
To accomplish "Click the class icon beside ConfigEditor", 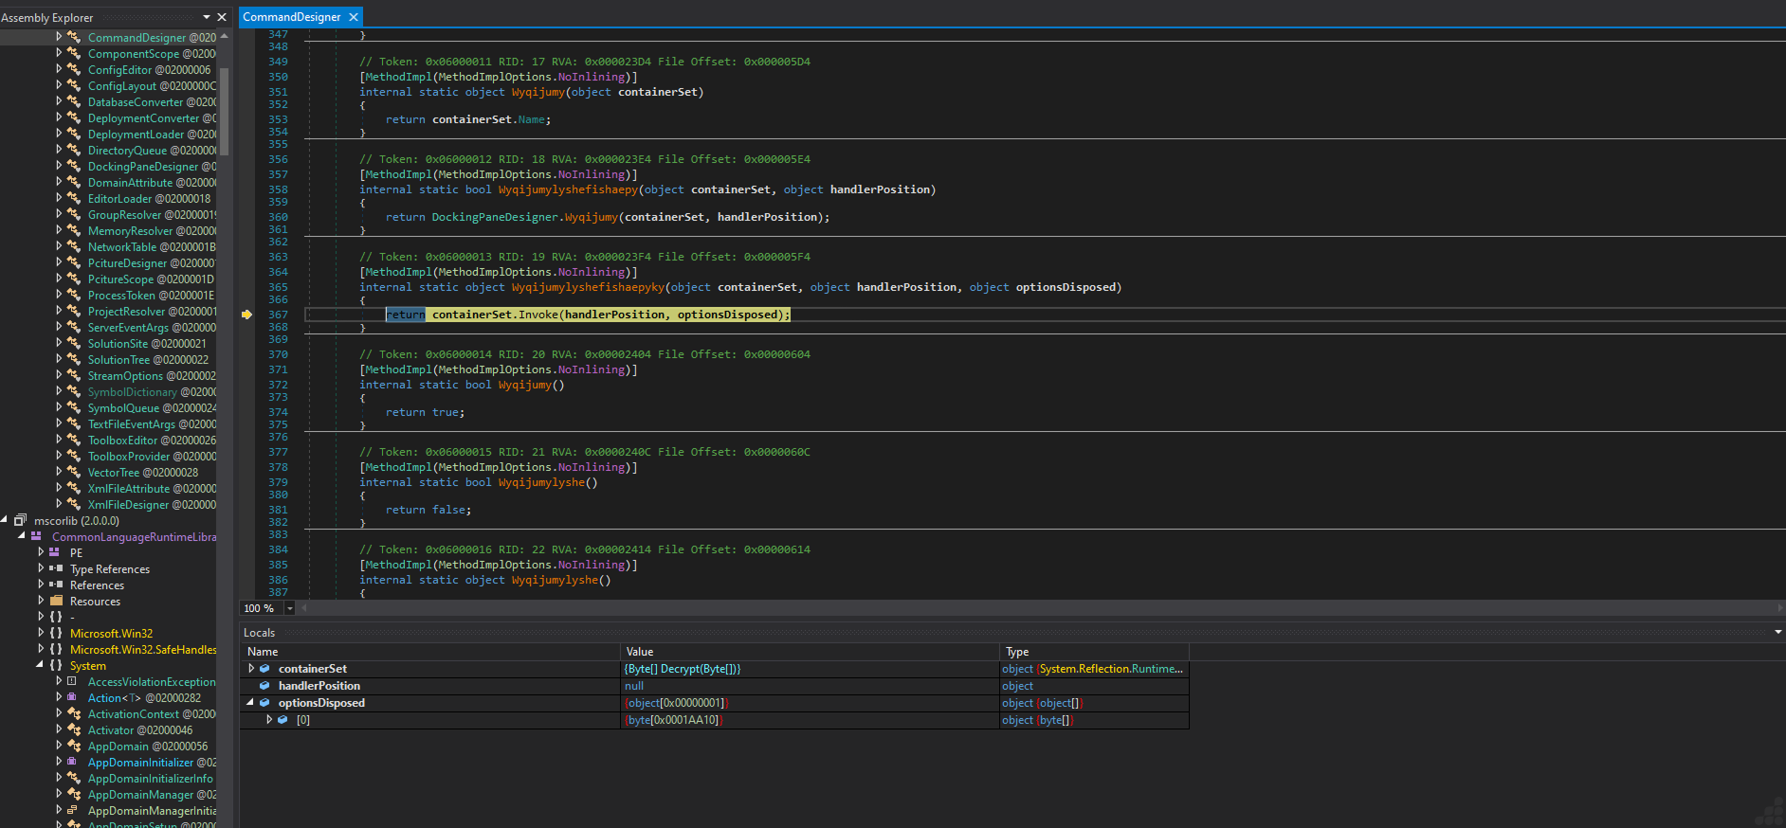I will [74, 70].
